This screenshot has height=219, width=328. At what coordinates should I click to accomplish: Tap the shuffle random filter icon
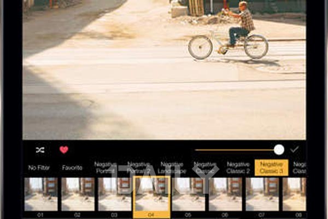pyautogui.click(x=40, y=150)
